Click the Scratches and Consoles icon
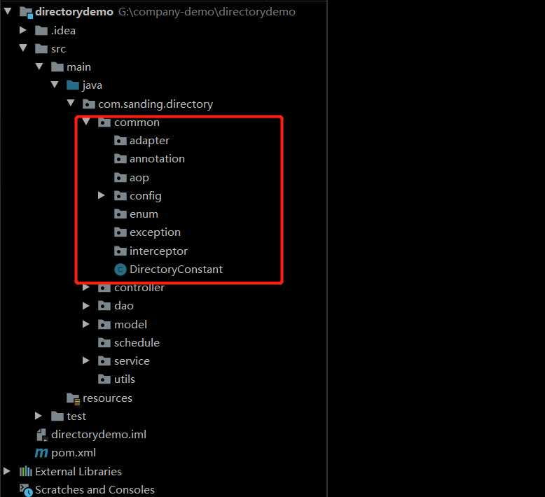 (x=26, y=490)
